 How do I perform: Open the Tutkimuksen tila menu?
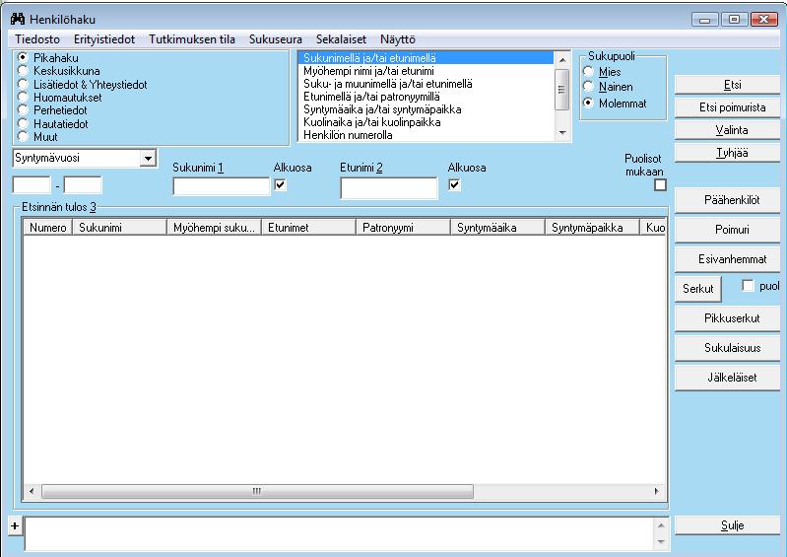coord(192,39)
